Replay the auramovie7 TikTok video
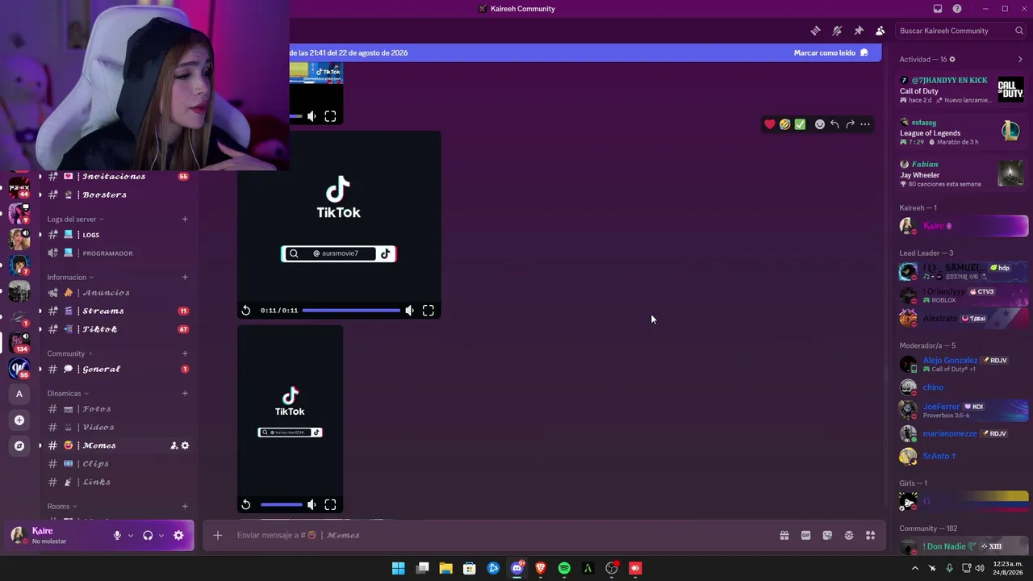Image resolution: width=1033 pixels, height=581 pixels. [246, 311]
